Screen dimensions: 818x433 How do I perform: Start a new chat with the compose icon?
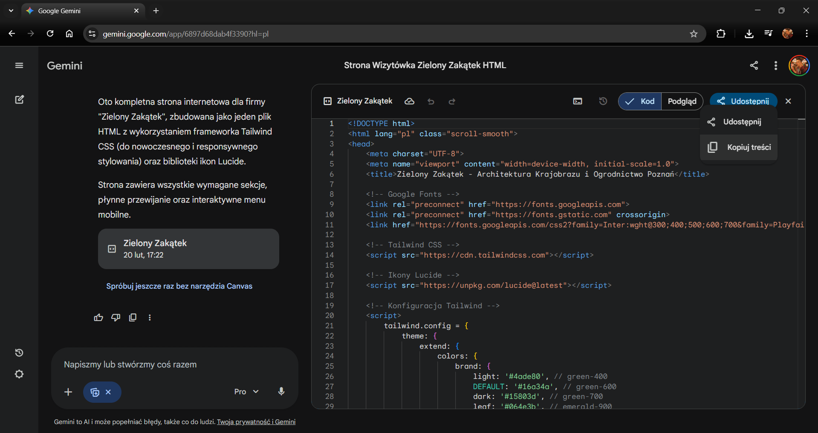[19, 100]
